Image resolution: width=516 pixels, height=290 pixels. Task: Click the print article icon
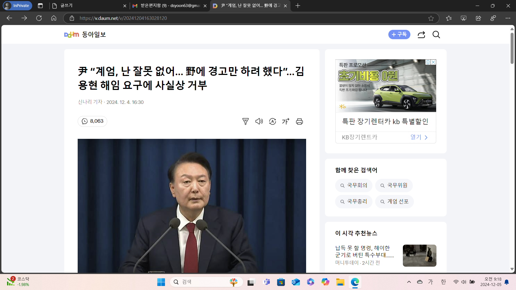coord(299,121)
